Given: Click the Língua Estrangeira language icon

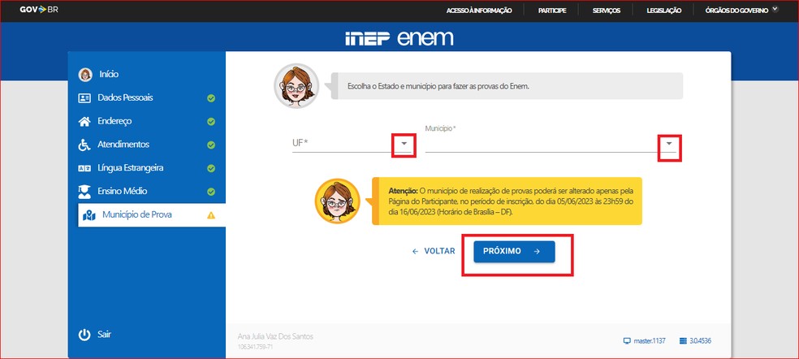Looking at the screenshot, I should (84, 169).
